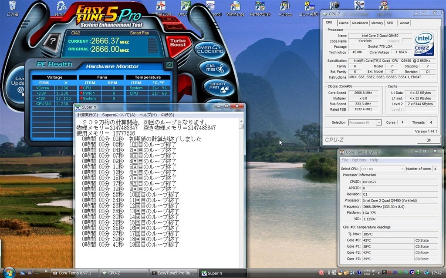The height and width of the screenshot is (278, 446).
Task: Open the +Lhaca desktop shortcut
Action: (x=285, y=9)
